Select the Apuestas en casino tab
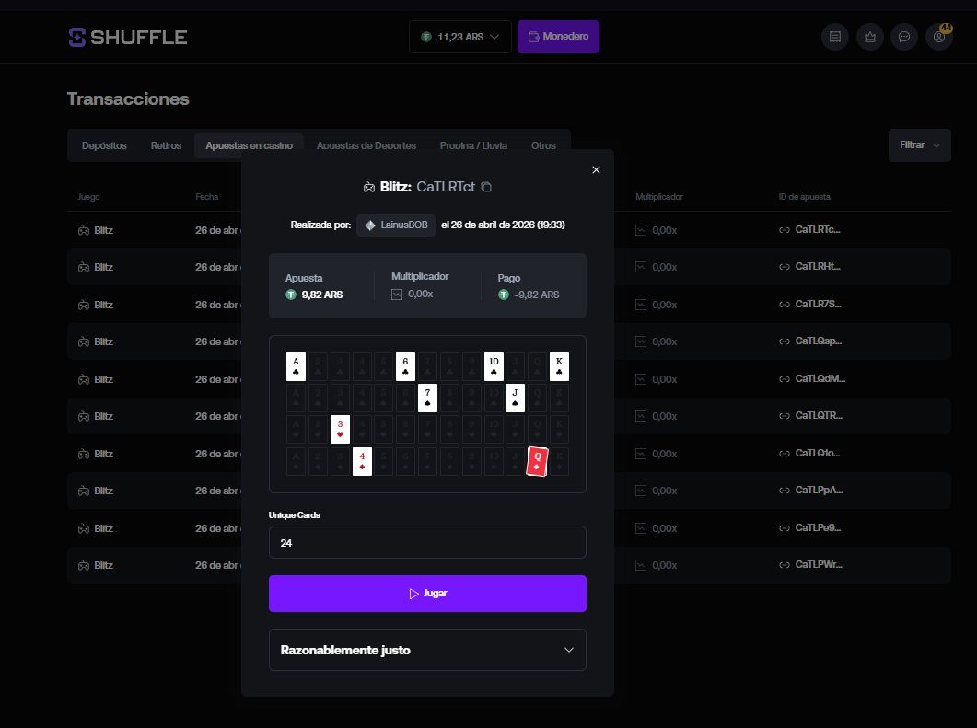The width and height of the screenshot is (977, 728). (249, 145)
